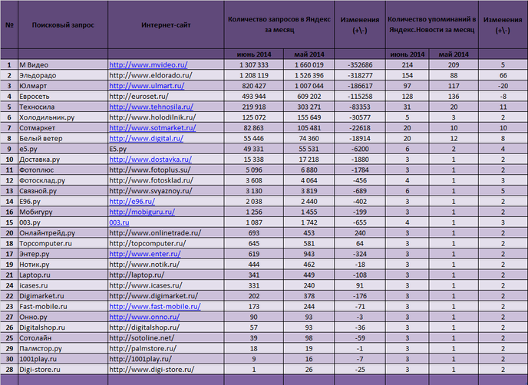Select the fotoplus.su address cell
528x385 pixels.
[166, 170]
